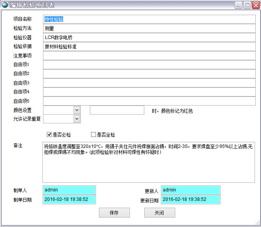Focus the 检验方法 text field
Screen dimensions: 261x227
149,28
